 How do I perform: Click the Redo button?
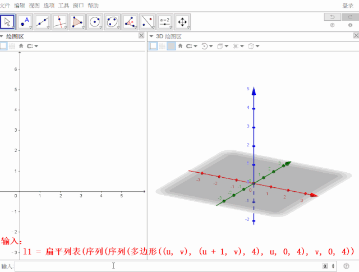point(350,17)
